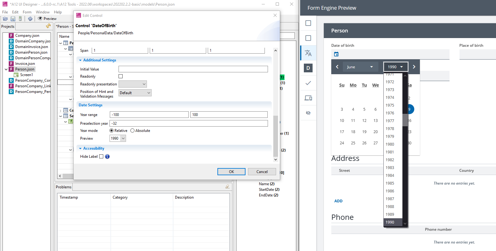The image size is (496, 251).
Task: Click the D data icon in preview sidebar
Action: (308, 68)
